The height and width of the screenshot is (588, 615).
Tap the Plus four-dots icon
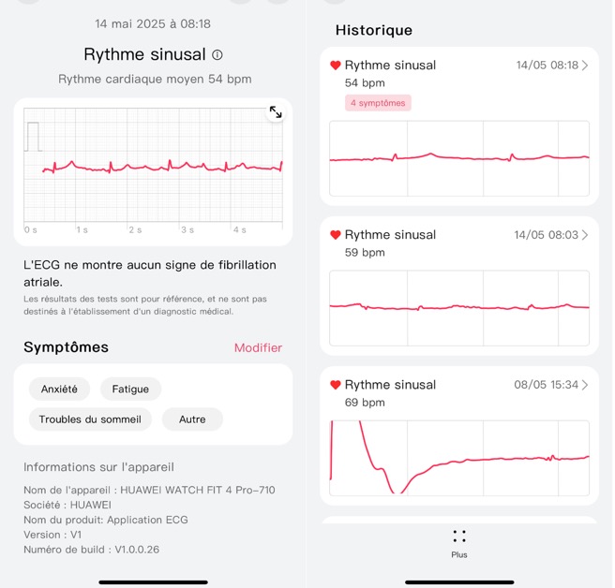(x=459, y=537)
